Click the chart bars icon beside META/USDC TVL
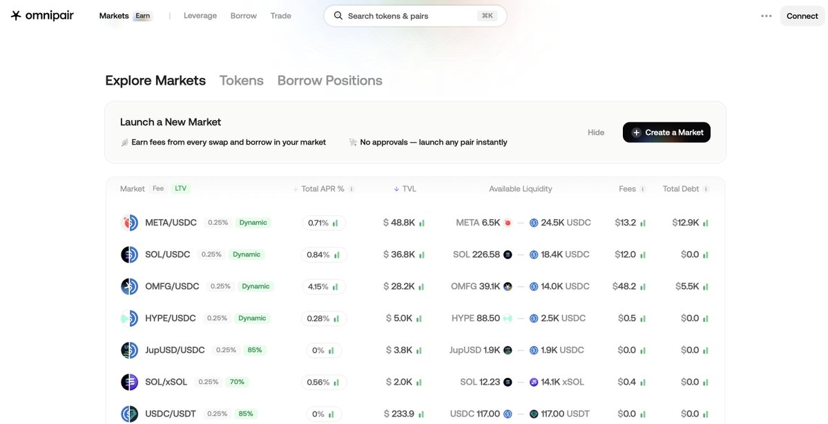 (421, 223)
